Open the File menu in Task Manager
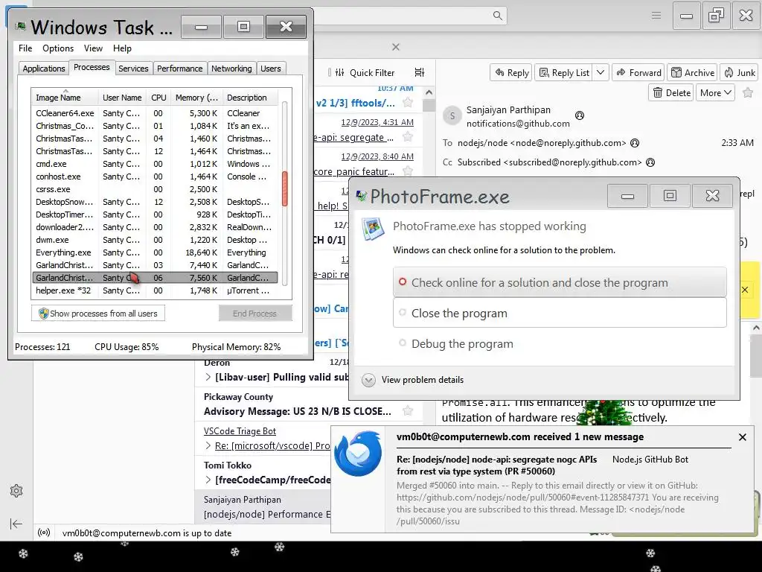 point(25,48)
